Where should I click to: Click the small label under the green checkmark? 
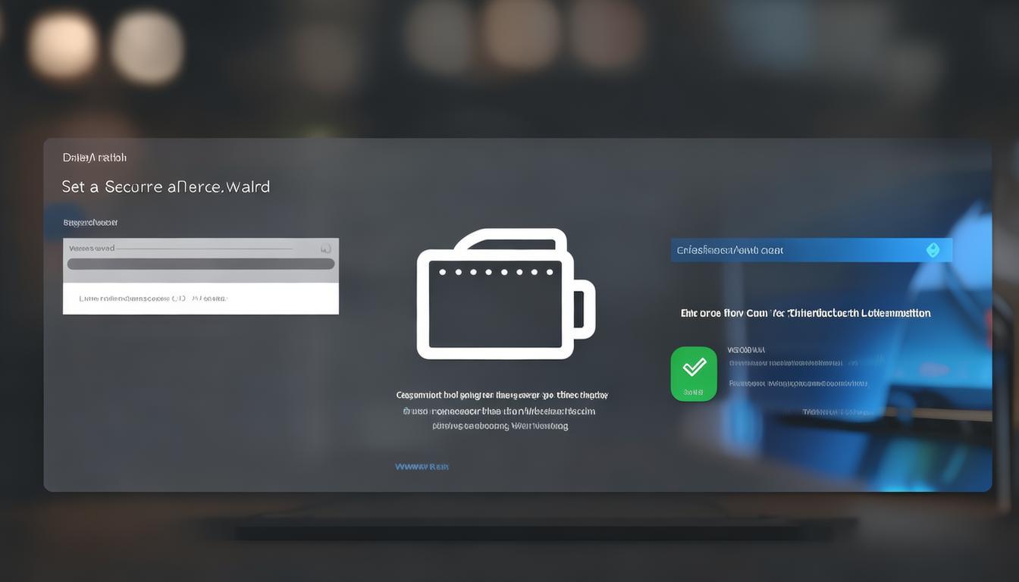click(x=693, y=393)
